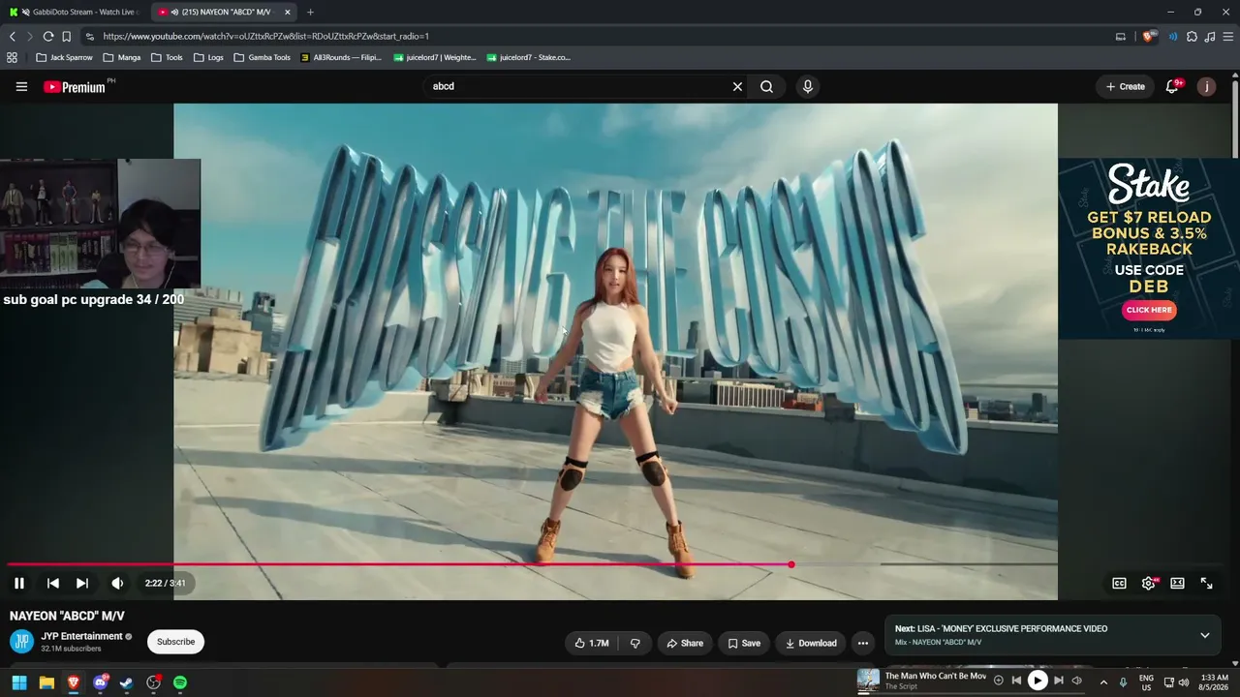
Task: Open the YouTube guide hamburger menu
Action: click(21, 86)
